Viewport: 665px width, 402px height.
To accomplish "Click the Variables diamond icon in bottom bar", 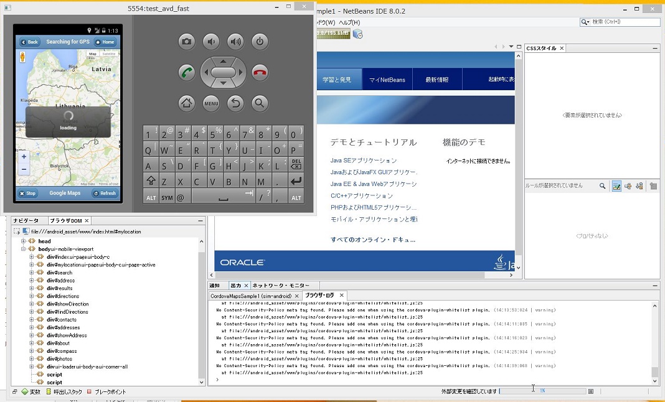I will tap(25, 392).
